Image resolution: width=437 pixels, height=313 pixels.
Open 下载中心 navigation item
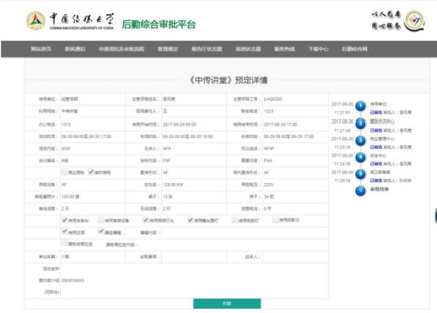pos(318,49)
